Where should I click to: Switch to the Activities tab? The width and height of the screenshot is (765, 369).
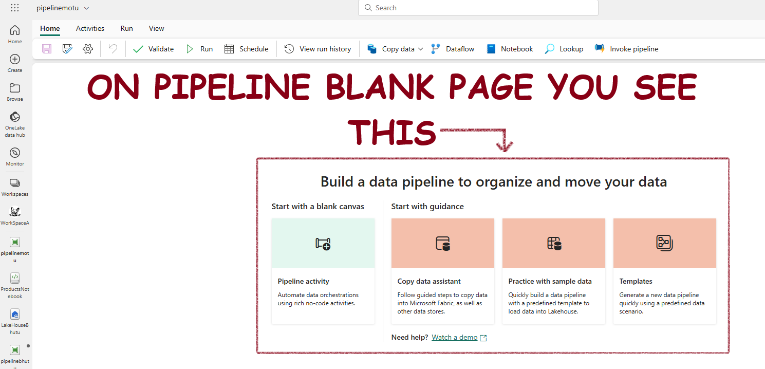coord(90,28)
